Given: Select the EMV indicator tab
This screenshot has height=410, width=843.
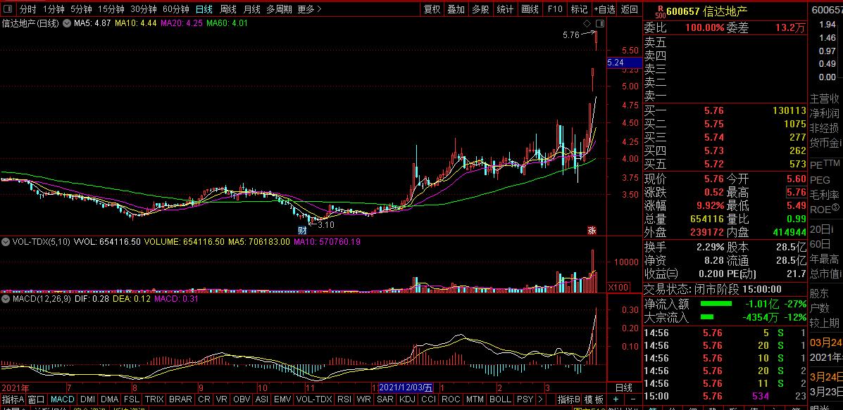Looking at the screenshot, I should (282, 400).
